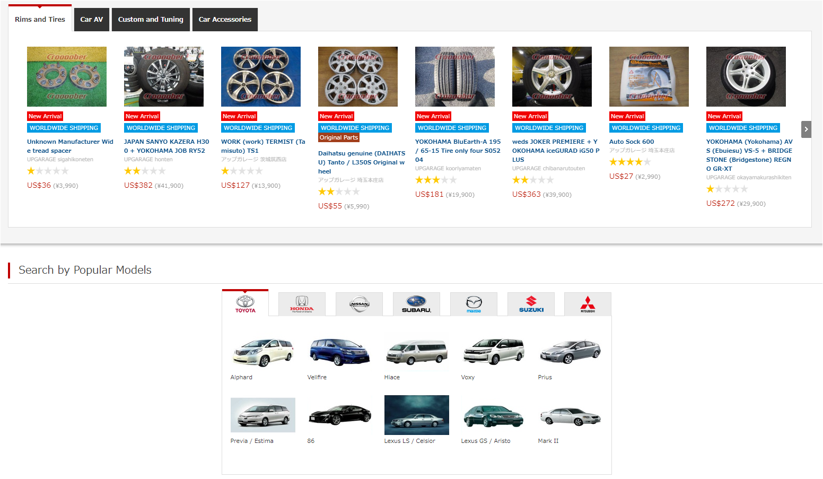Click the Vellfire model link
Image resolution: width=823 pixels, height=479 pixels.
tap(317, 377)
